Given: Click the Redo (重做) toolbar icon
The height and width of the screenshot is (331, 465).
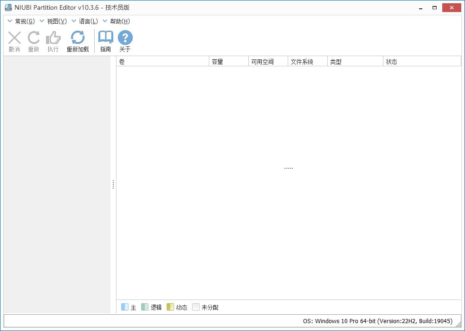Looking at the screenshot, I should (33, 38).
